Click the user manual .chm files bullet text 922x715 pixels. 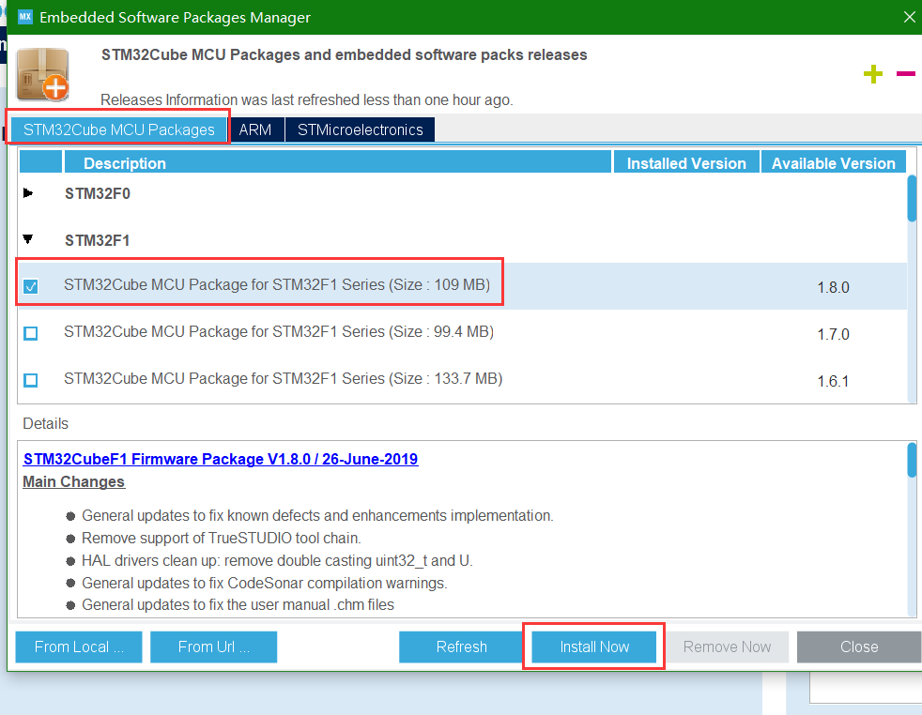point(238,604)
